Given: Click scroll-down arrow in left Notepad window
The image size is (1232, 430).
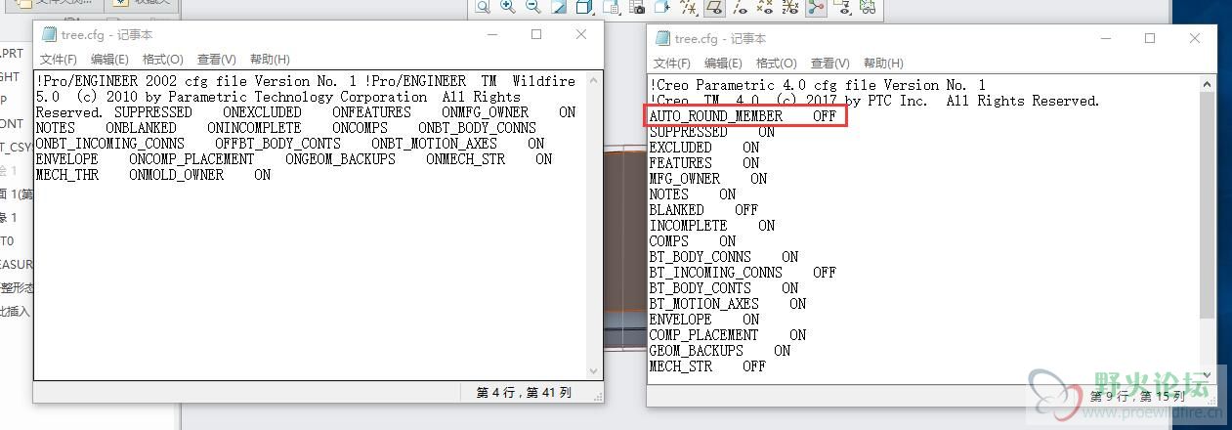Looking at the screenshot, I should [594, 371].
